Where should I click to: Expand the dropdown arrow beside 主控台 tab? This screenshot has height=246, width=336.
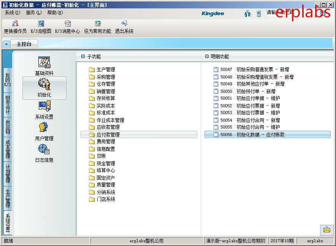[6, 44]
